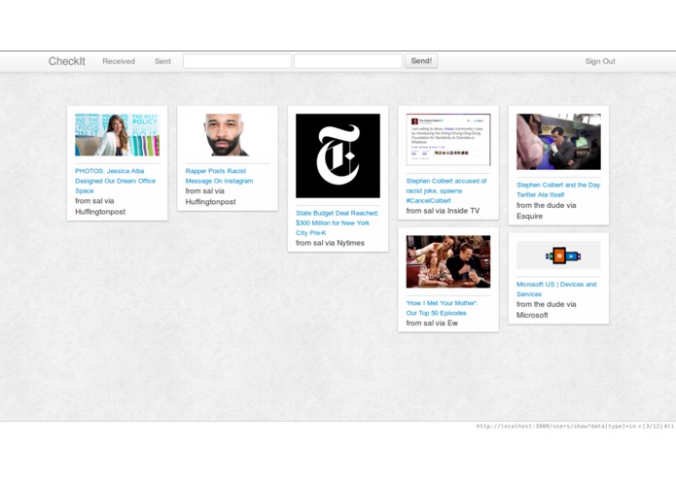Image resolution: width=676 pixels, height=480 pixels.
Task: Click the CheckIt brand logo
Action: [67, 61]
